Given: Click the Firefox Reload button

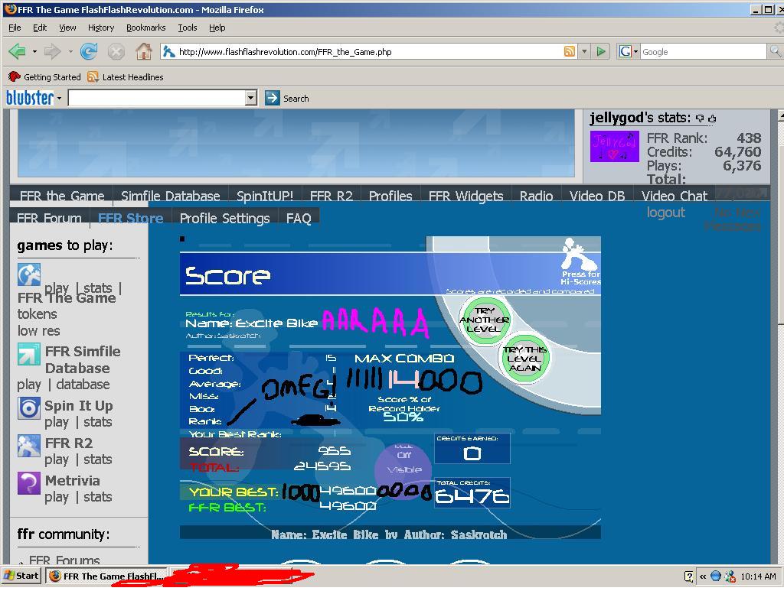Looking at the screenshot, I should (89, 51).
